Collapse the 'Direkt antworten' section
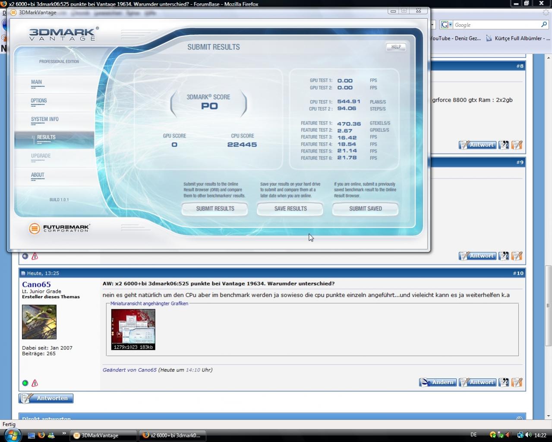The image size is (552, 442). coord(519,418)
